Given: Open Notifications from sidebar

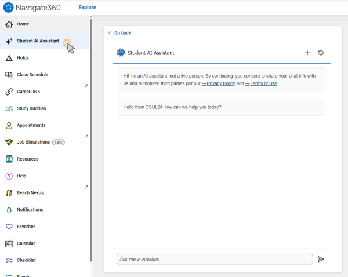Looking at the screenshot, I should 45,209.
